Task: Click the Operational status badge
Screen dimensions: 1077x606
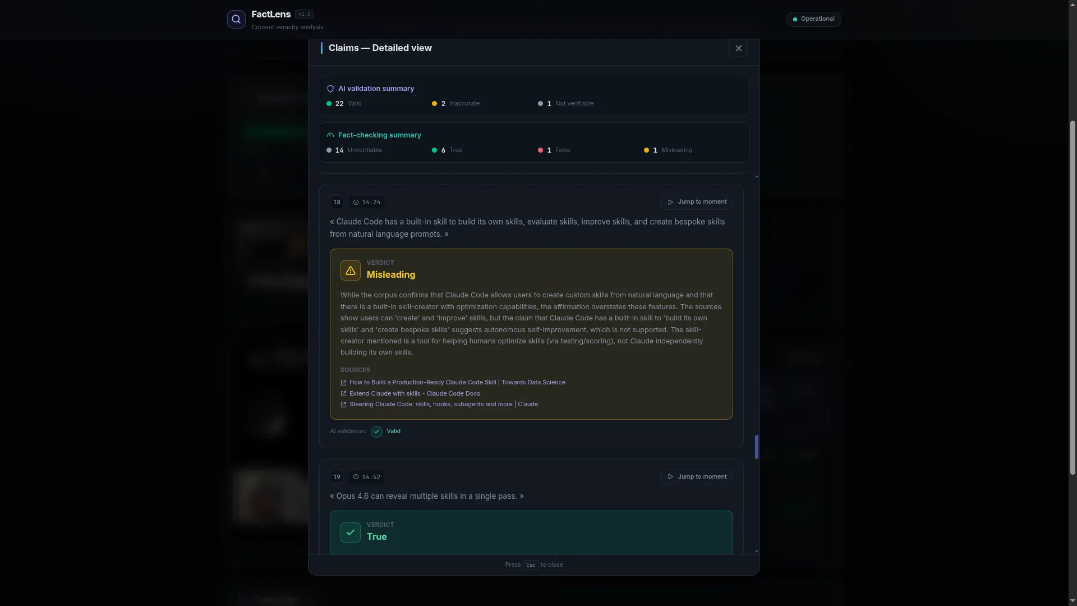Action: [813, 19]
